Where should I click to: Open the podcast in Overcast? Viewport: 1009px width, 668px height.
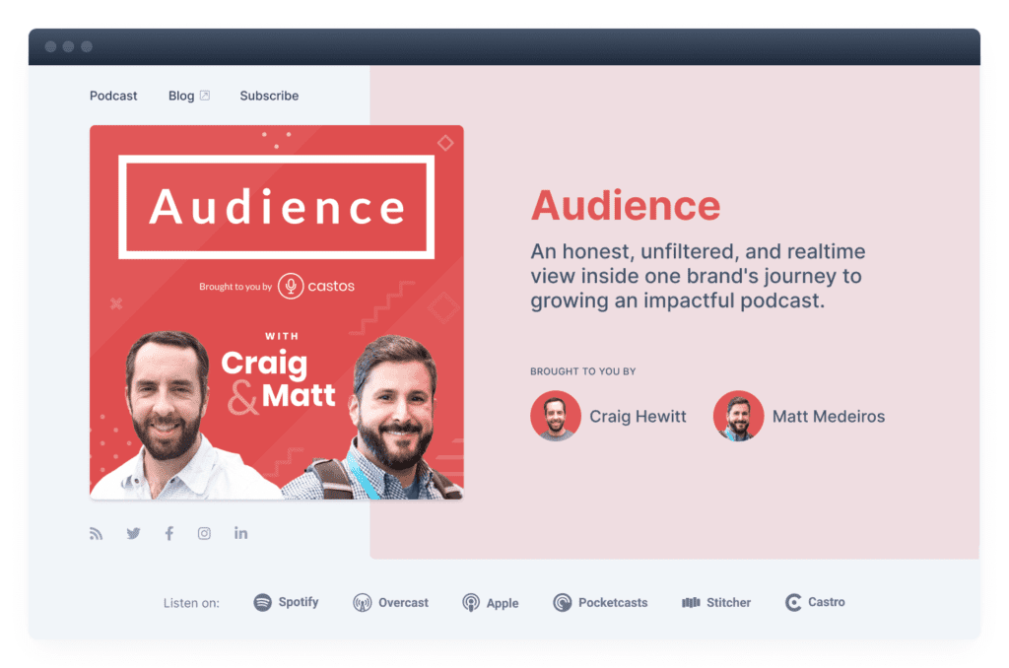391,602
